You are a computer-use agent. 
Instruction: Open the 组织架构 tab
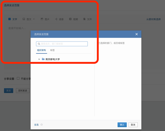[41, 50]
